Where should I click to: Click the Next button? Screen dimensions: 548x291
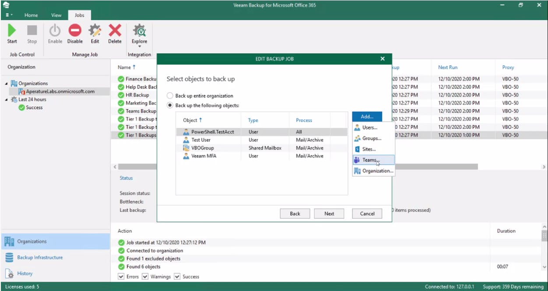click(x=329, y=213)
